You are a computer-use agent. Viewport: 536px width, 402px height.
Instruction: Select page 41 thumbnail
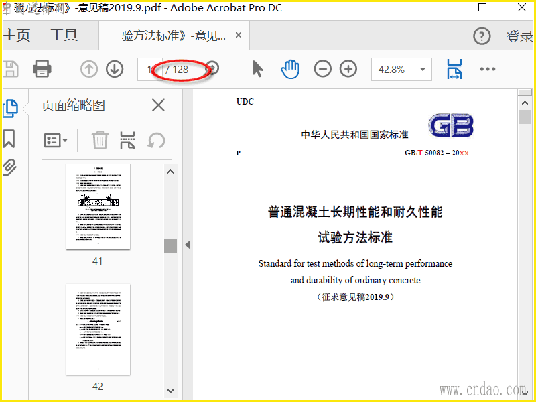pyautogui.click(x=98, y=207)
